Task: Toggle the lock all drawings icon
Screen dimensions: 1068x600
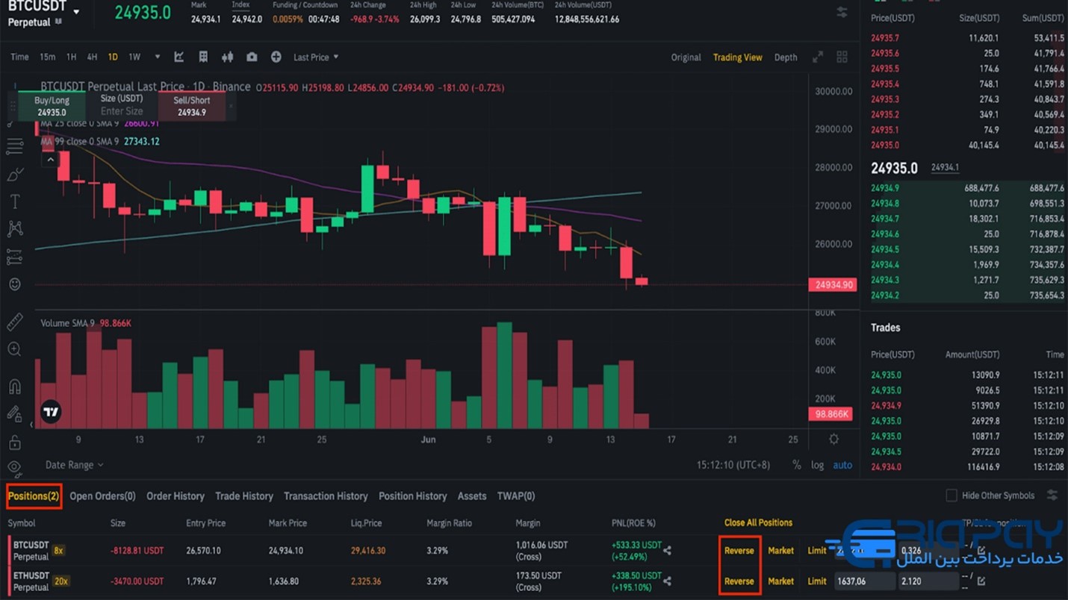Action: tap(14, 443)
